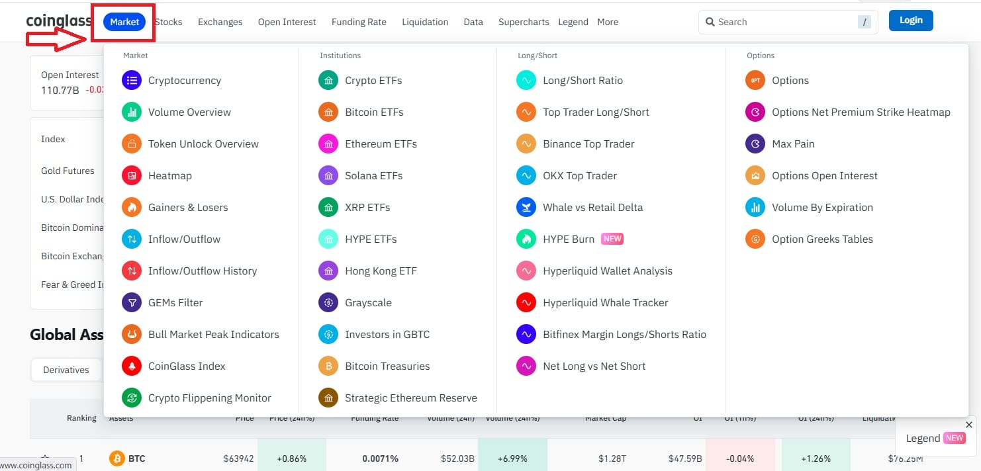Click the Options Open Interest icon
The width and height of the screenshot is (981, 471).
(755, 175)
